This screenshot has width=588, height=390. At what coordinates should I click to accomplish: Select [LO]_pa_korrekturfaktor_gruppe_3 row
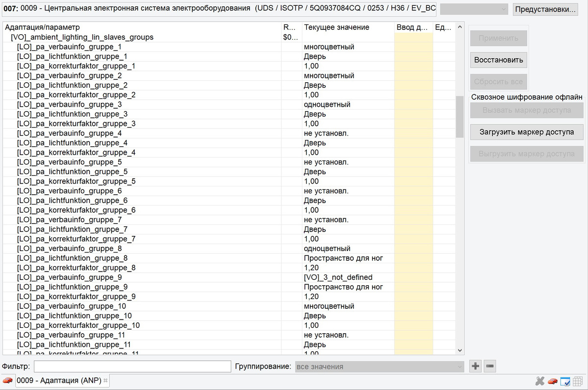[229, 124]
